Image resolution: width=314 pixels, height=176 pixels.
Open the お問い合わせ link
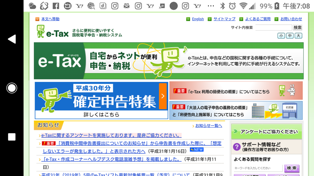tap(291, 19)
